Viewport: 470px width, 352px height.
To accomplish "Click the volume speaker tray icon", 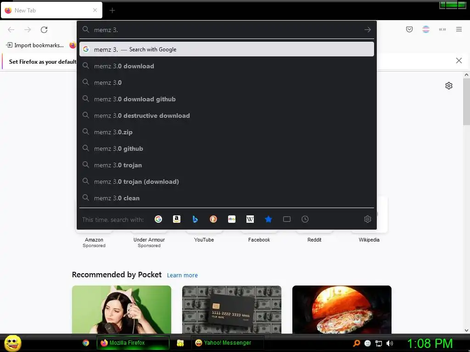I will pos(389,343).
